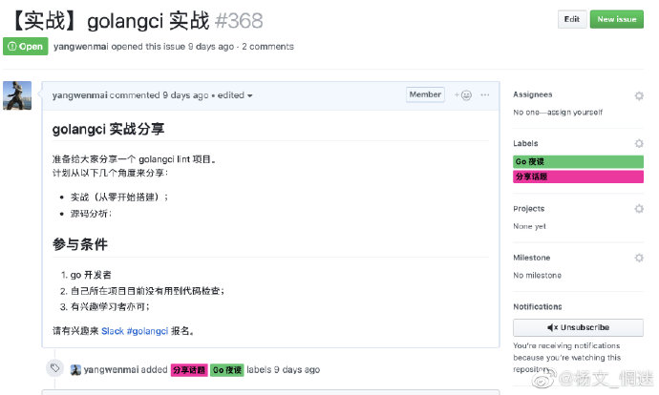Click the green Go 夜读 label in timeline
Viewport: 659px width, 395px height.
(227, 370)
